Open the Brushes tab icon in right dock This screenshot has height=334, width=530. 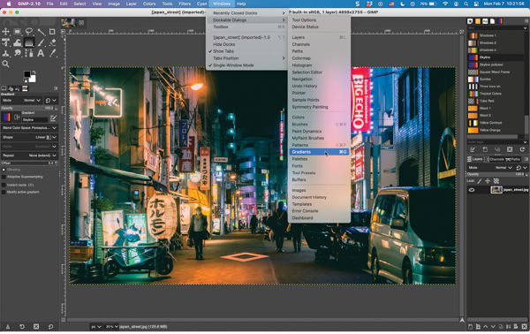[470, 21]
